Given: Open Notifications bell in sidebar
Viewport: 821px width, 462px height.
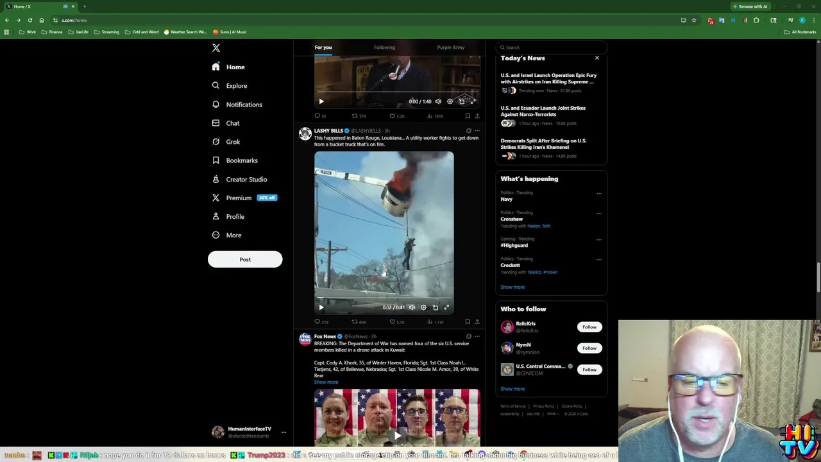Looking at the screenshot, I should pos(216,104).
